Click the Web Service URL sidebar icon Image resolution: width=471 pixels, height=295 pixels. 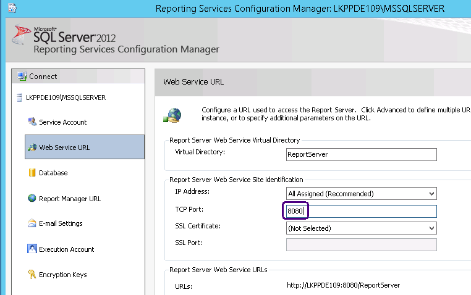[x=32, y=147]
